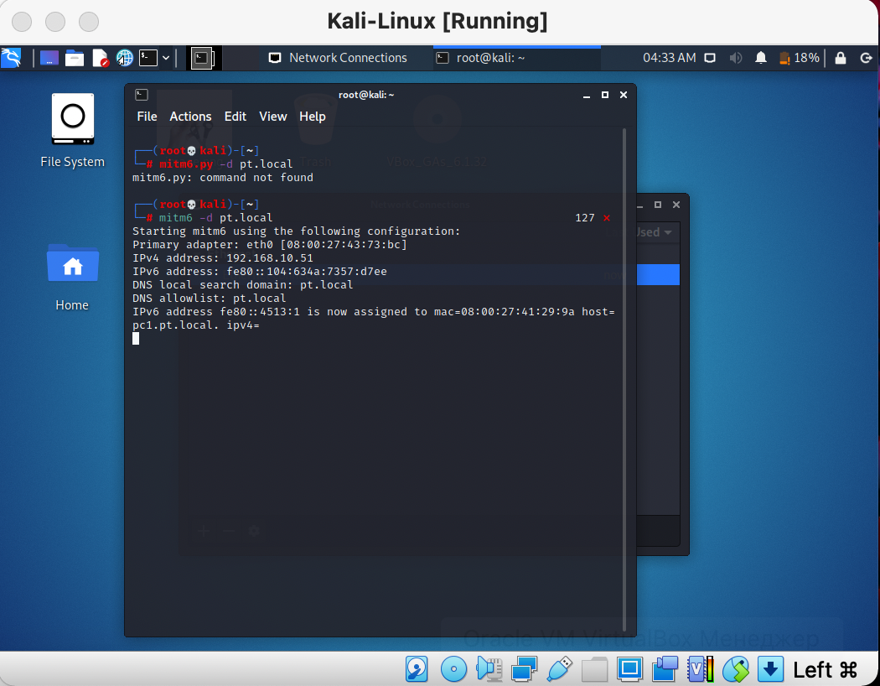Open the terminal Help menu
Image resolution: width=880 pixels, height=686 pixels.
tap(312, 117)
